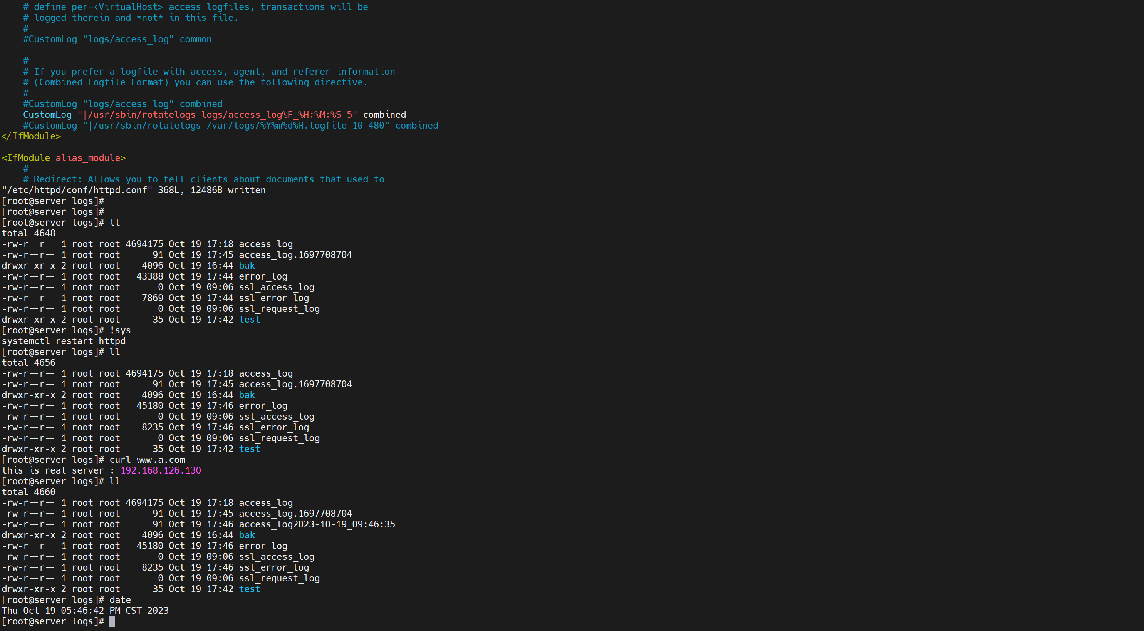Click the 'date' command at the prompt

point(120,600)
